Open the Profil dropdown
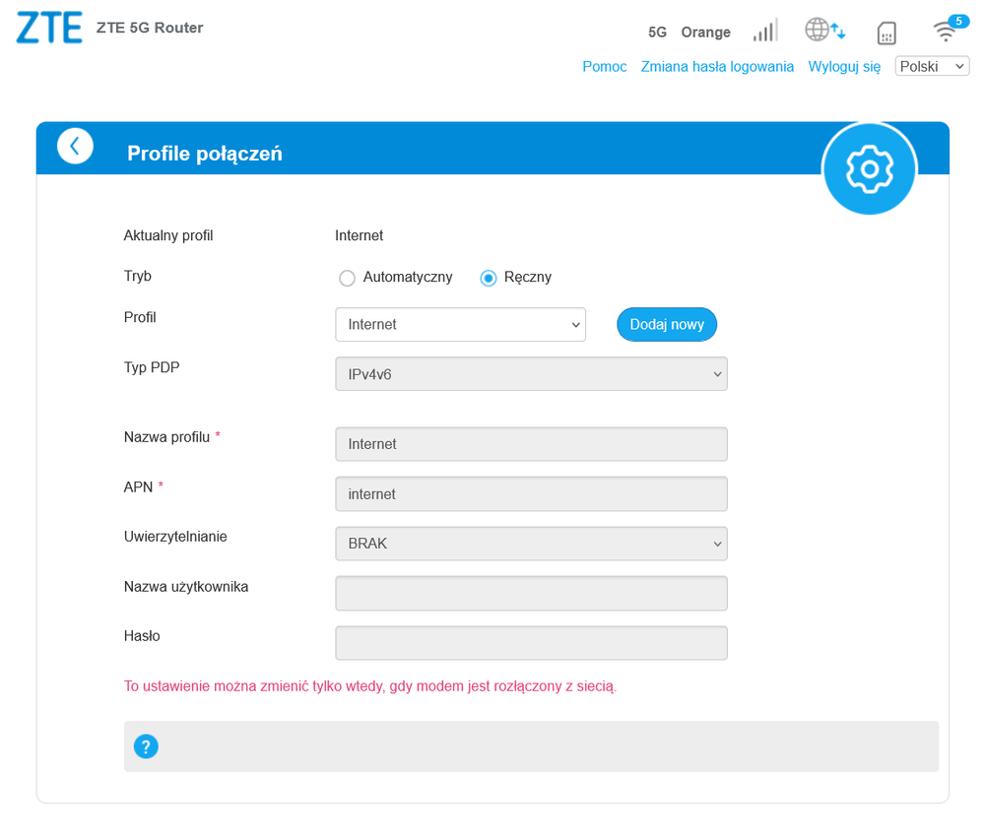This screenshot has width=984, height=839. click(x=460, y=324)
